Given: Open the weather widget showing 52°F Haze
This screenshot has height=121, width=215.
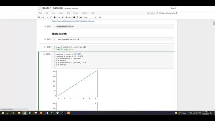Looking at the screenshot, I should click(181, 113).
